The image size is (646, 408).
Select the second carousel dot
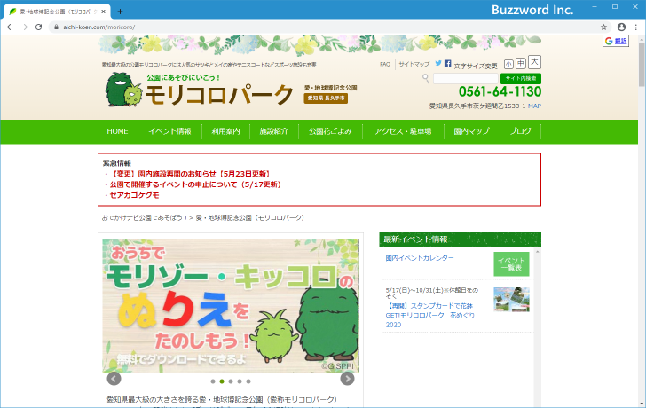pyautogui.click(x=222, y=381)
